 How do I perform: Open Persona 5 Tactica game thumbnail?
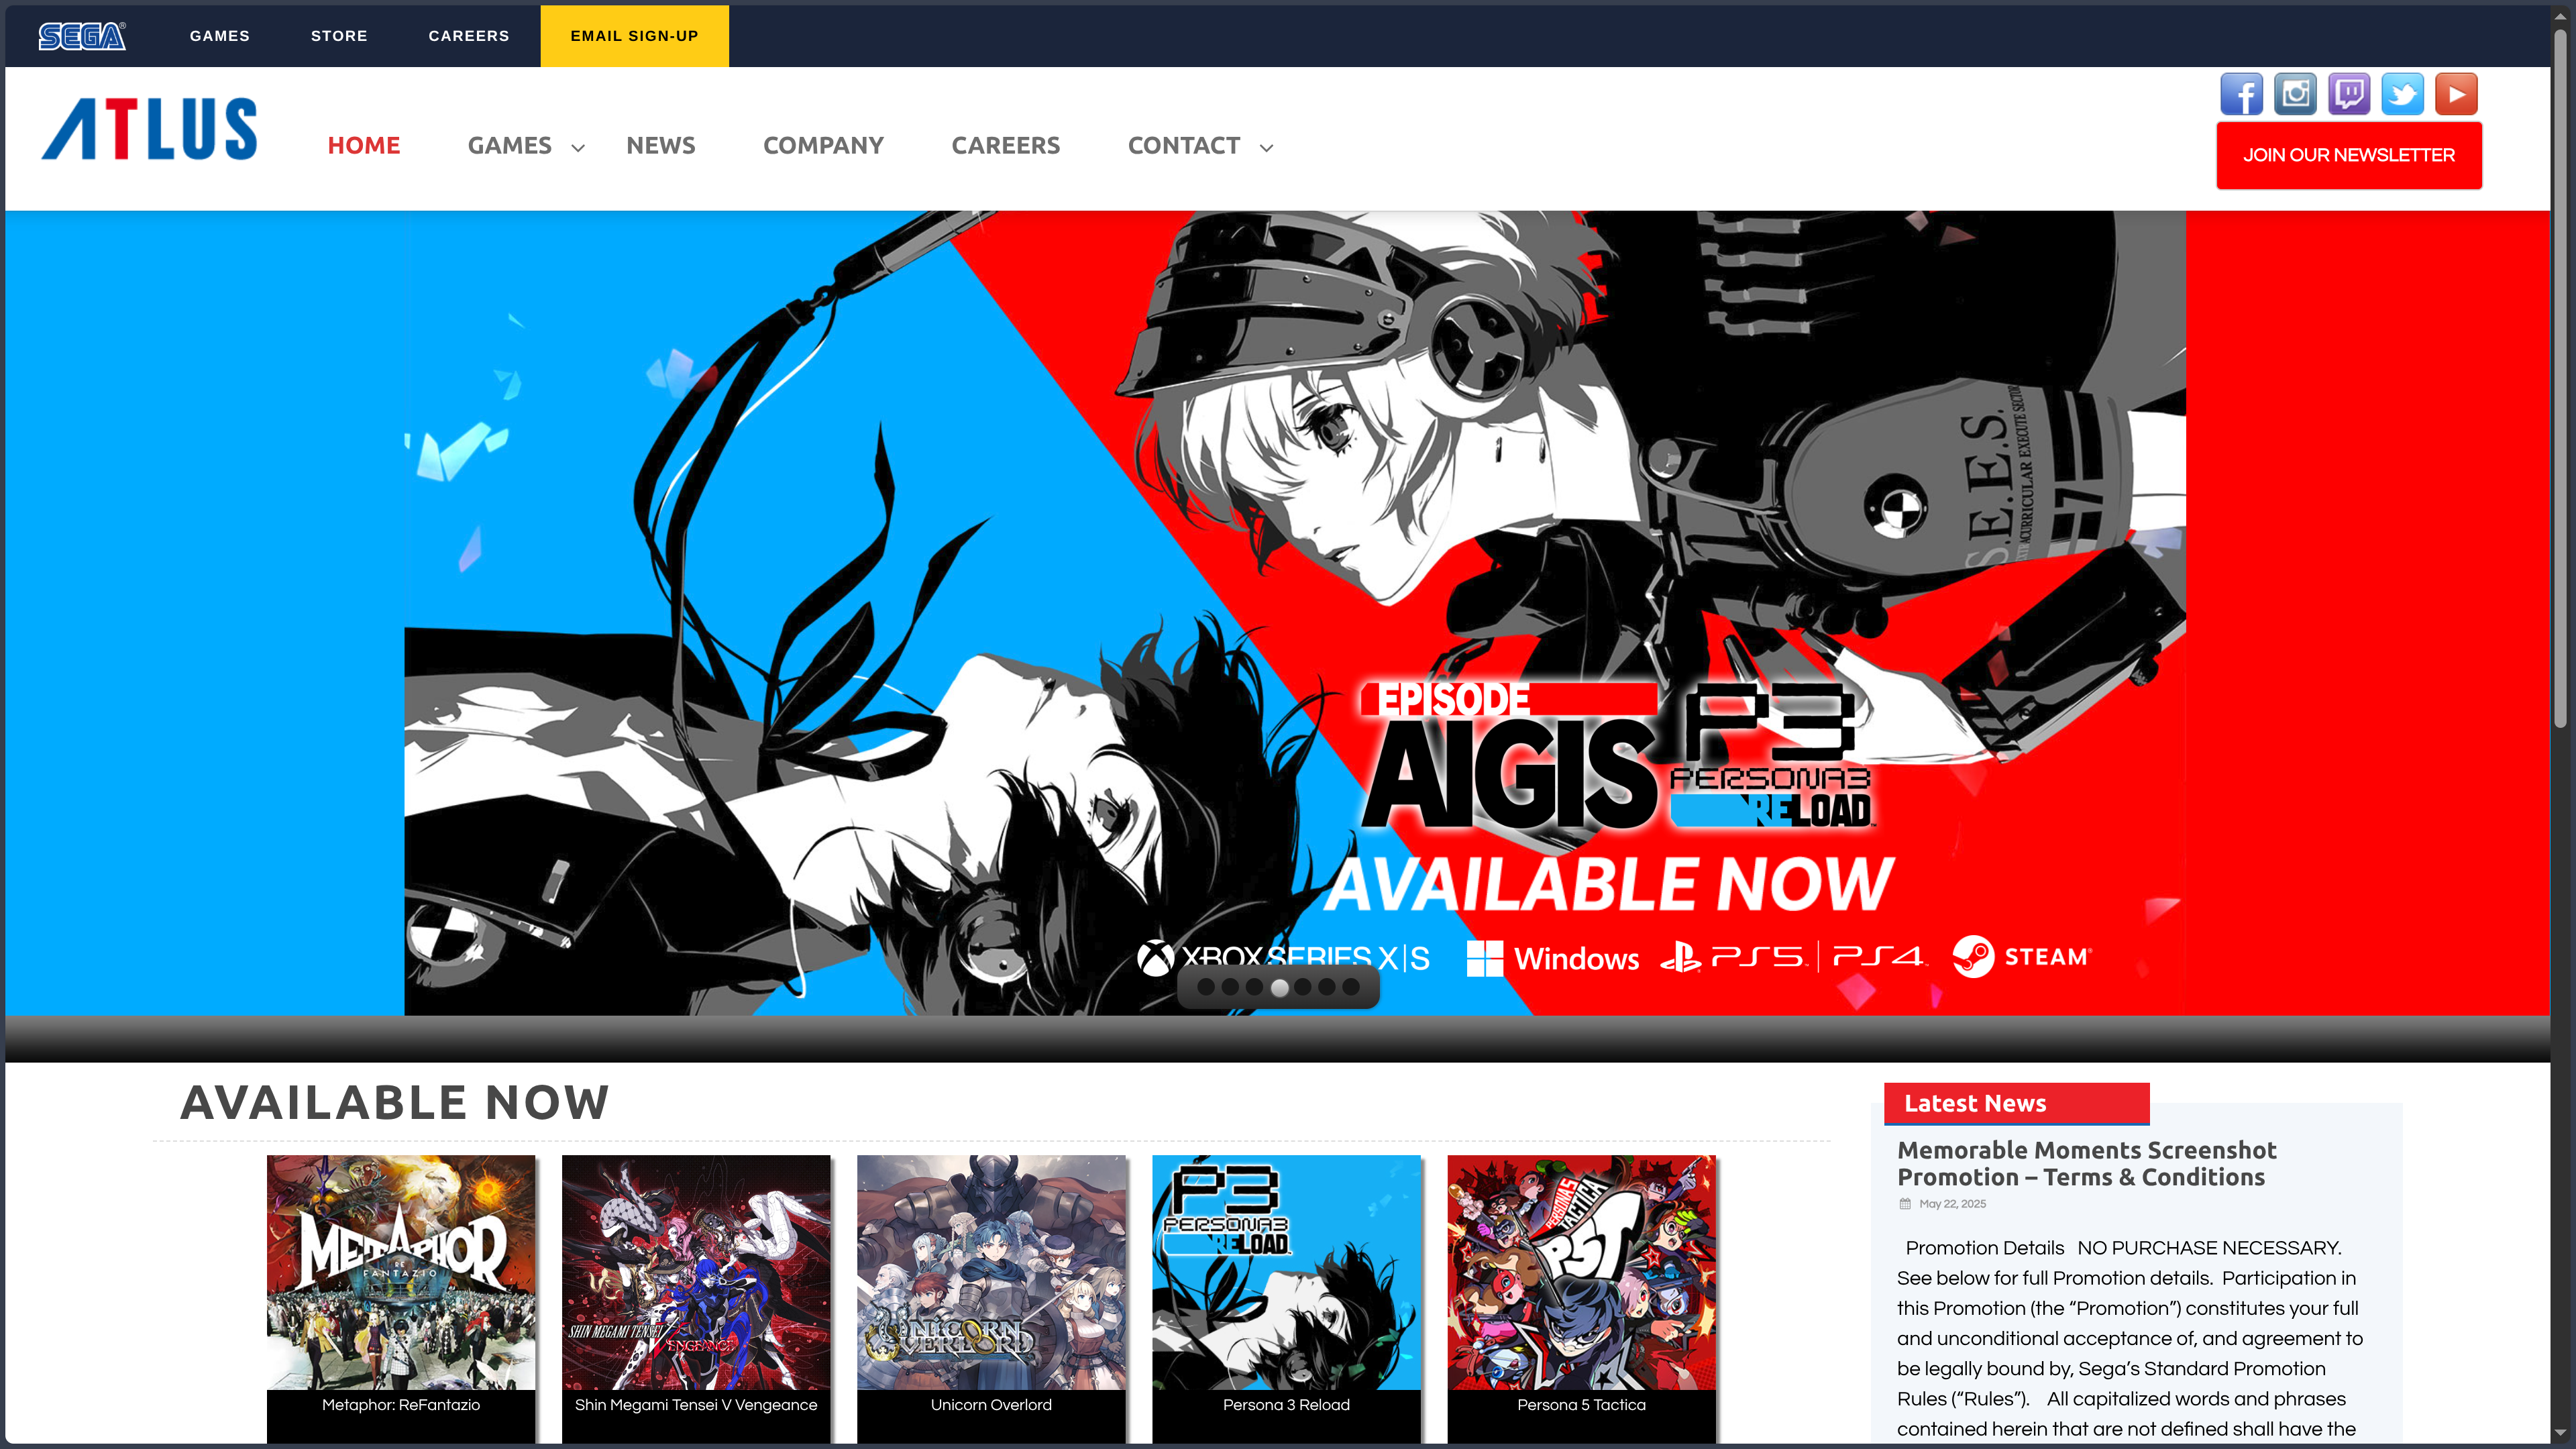pos(1581,1272)
